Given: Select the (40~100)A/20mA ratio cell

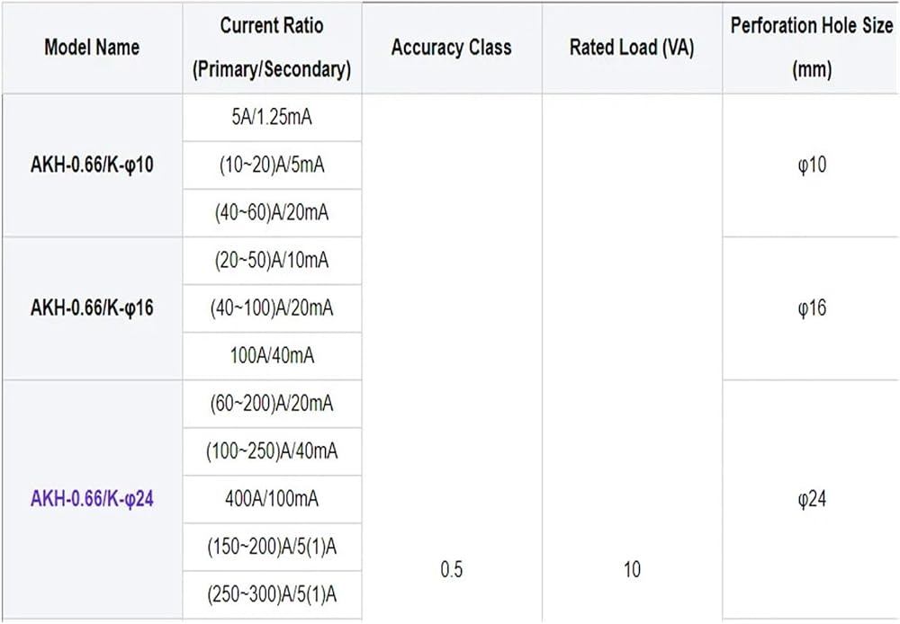Looking at the screenshot, I should tap(272, 308).
